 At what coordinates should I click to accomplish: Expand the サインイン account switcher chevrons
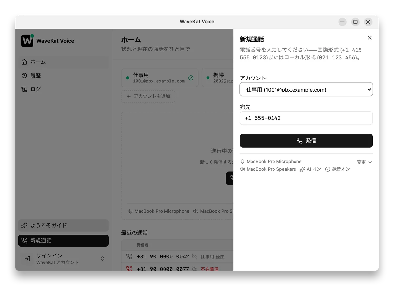tap(102, 259)
